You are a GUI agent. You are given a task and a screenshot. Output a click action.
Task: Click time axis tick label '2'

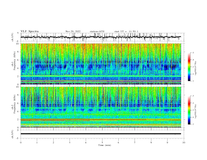click(x=54, y=142)
